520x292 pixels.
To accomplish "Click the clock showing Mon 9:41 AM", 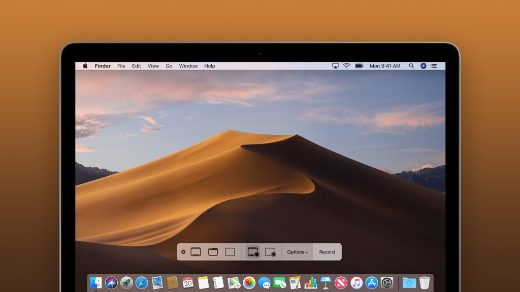I will 385,66.
